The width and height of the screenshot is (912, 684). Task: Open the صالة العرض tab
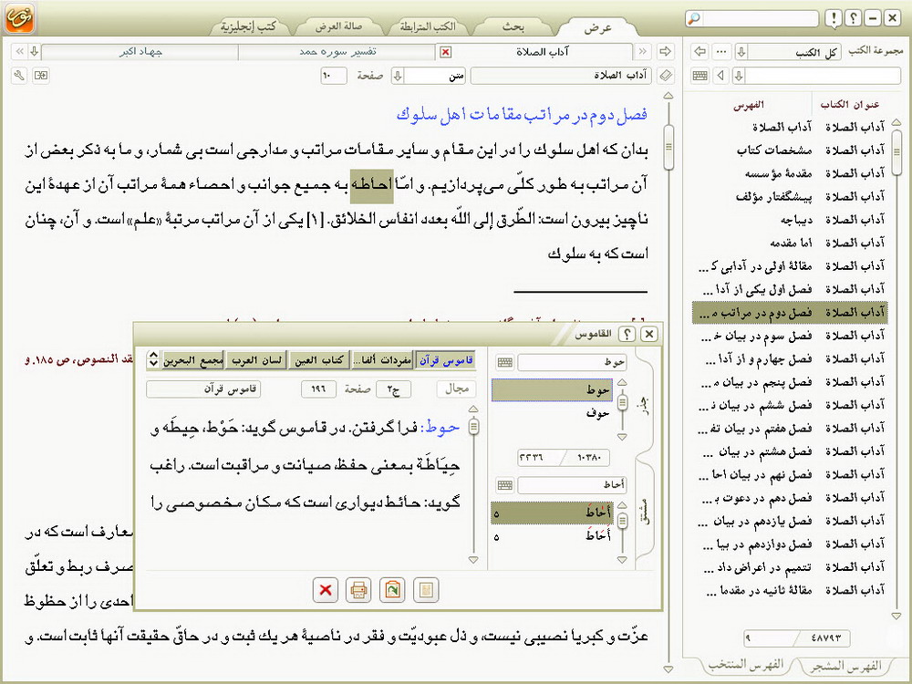338,26
